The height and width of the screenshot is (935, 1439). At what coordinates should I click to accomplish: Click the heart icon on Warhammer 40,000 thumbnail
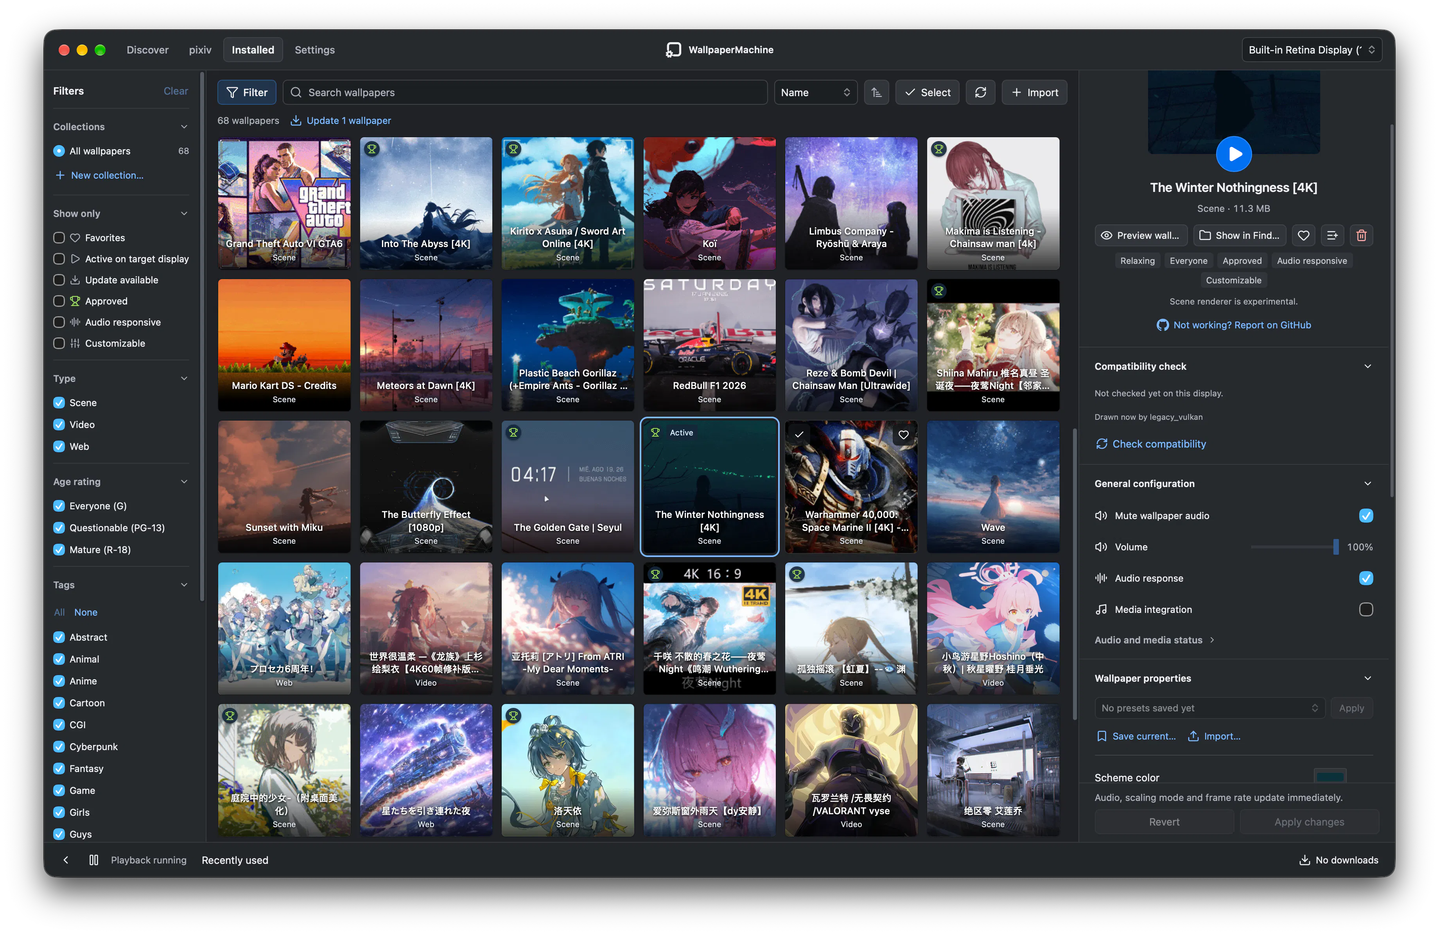[903, 435]
